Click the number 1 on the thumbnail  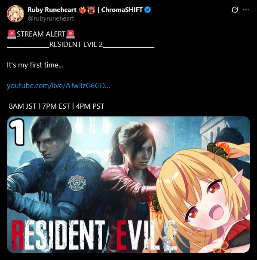[x=18, y=132]
